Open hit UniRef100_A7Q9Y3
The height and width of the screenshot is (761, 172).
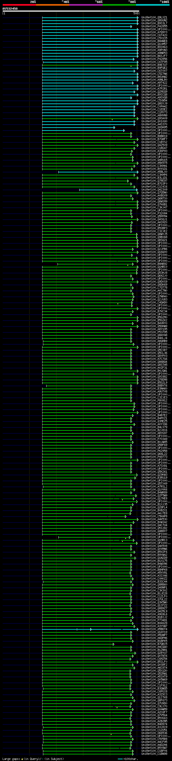point(154,32)
